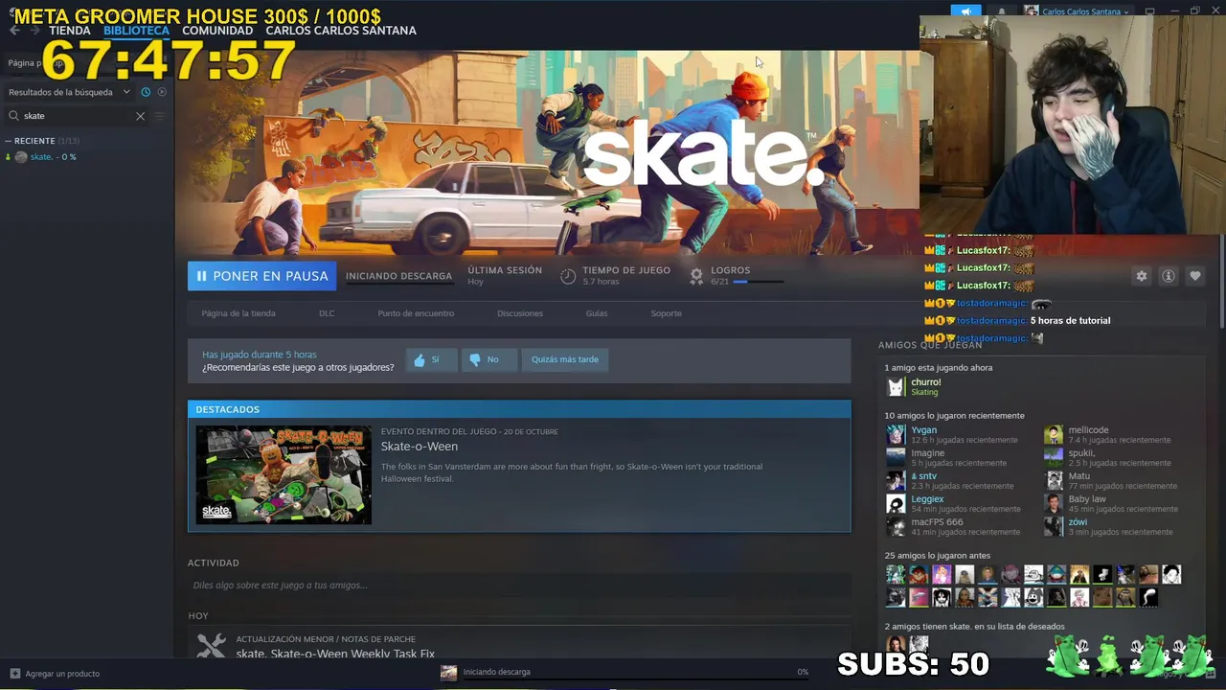
Task: Click Agregar un producto
Action: [x=62, y=674]
